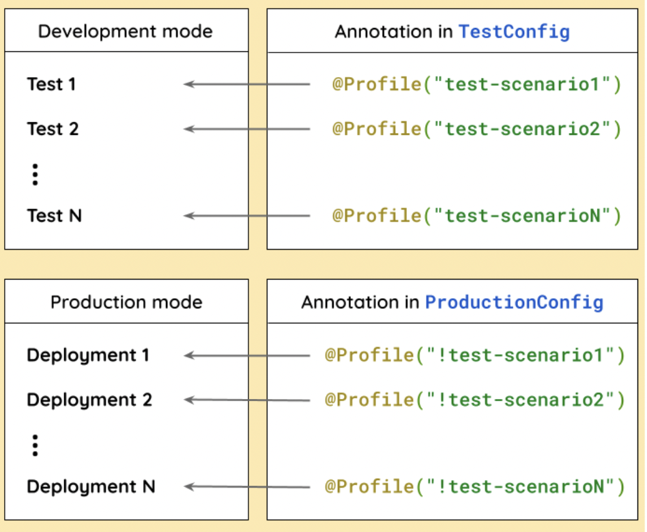Open the blue TestConfig link
The height and width of the screenshot is (532, 647).
514,31
